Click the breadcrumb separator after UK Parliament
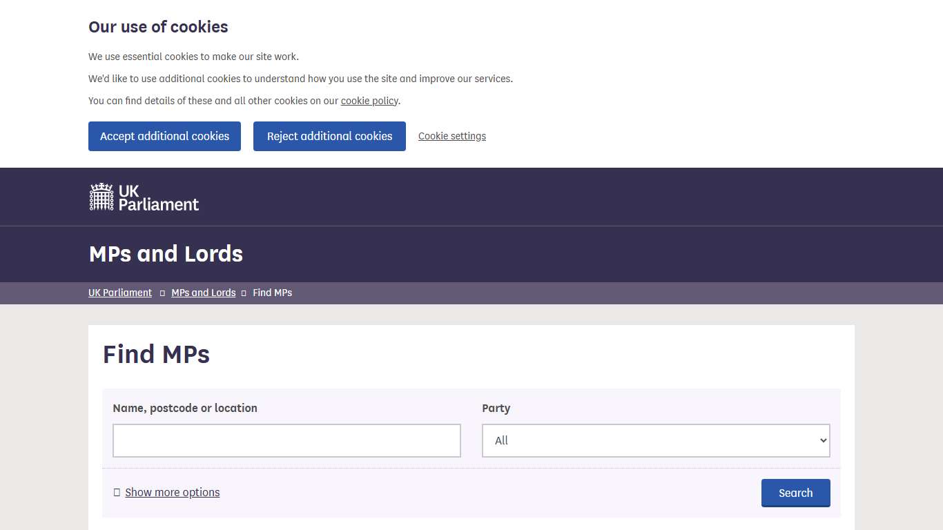The width and height of the screenshot is (943, 530). point(161,293)
